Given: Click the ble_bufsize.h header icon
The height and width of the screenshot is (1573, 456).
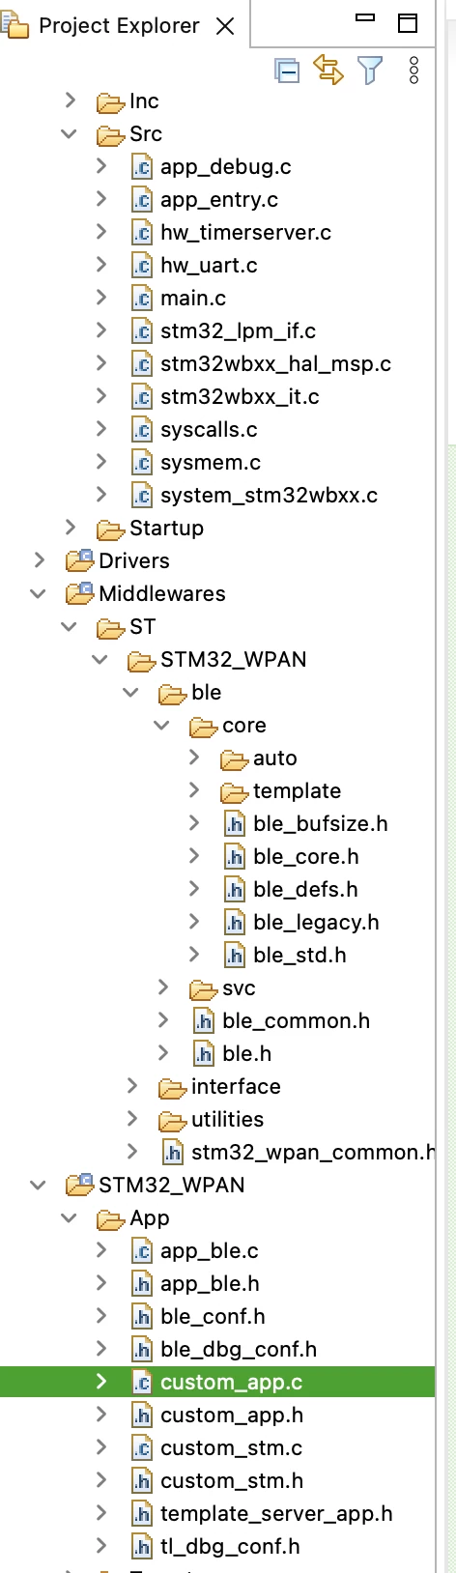Looking at the screenshot, I should (x=235, y=824).
